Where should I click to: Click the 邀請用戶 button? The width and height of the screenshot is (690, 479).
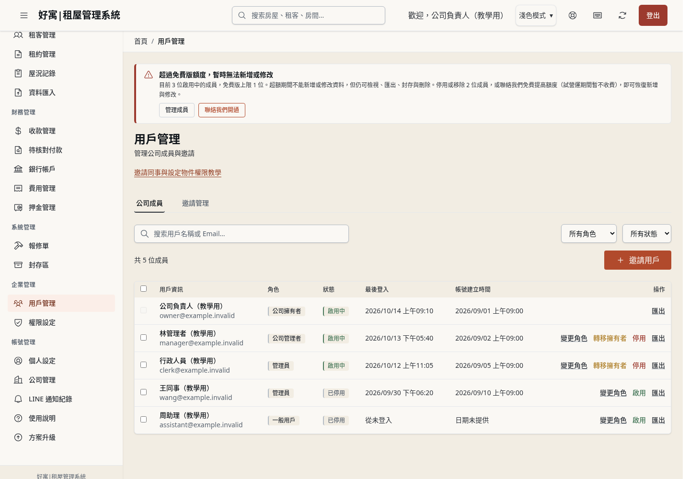pos(638,260)
